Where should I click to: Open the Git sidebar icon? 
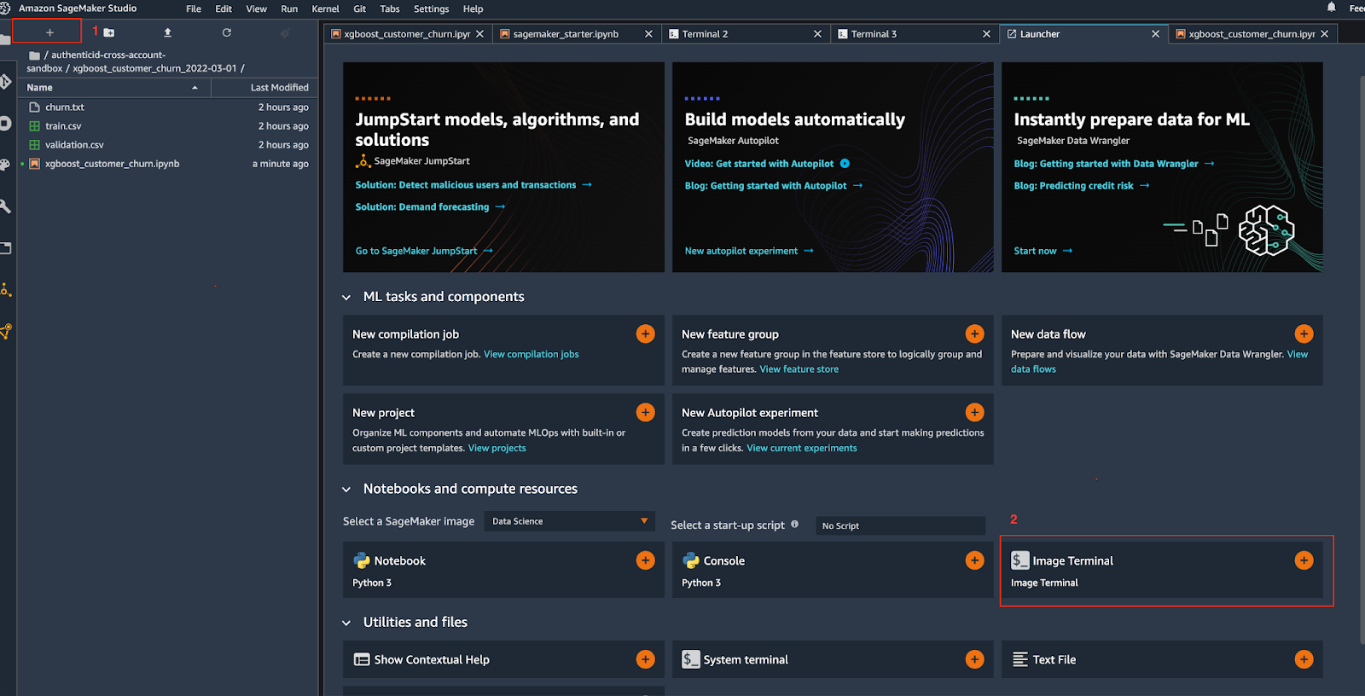pyautogui.click(x=6, y=82)
